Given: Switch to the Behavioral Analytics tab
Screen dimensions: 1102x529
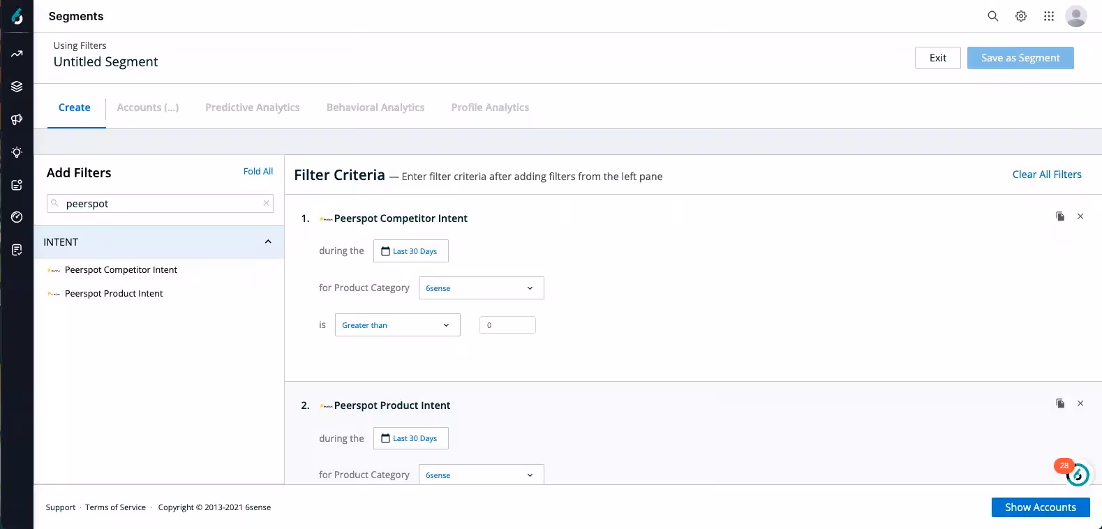Looking at the screenshot, I should pyautogui.click(x=375, y=107).
